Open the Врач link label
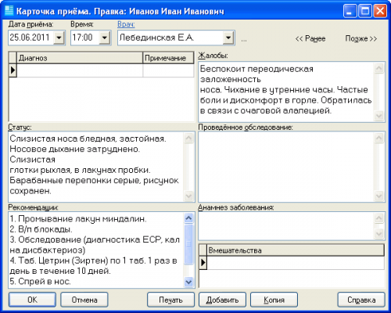391x313 pixels. tap(126, 24)
